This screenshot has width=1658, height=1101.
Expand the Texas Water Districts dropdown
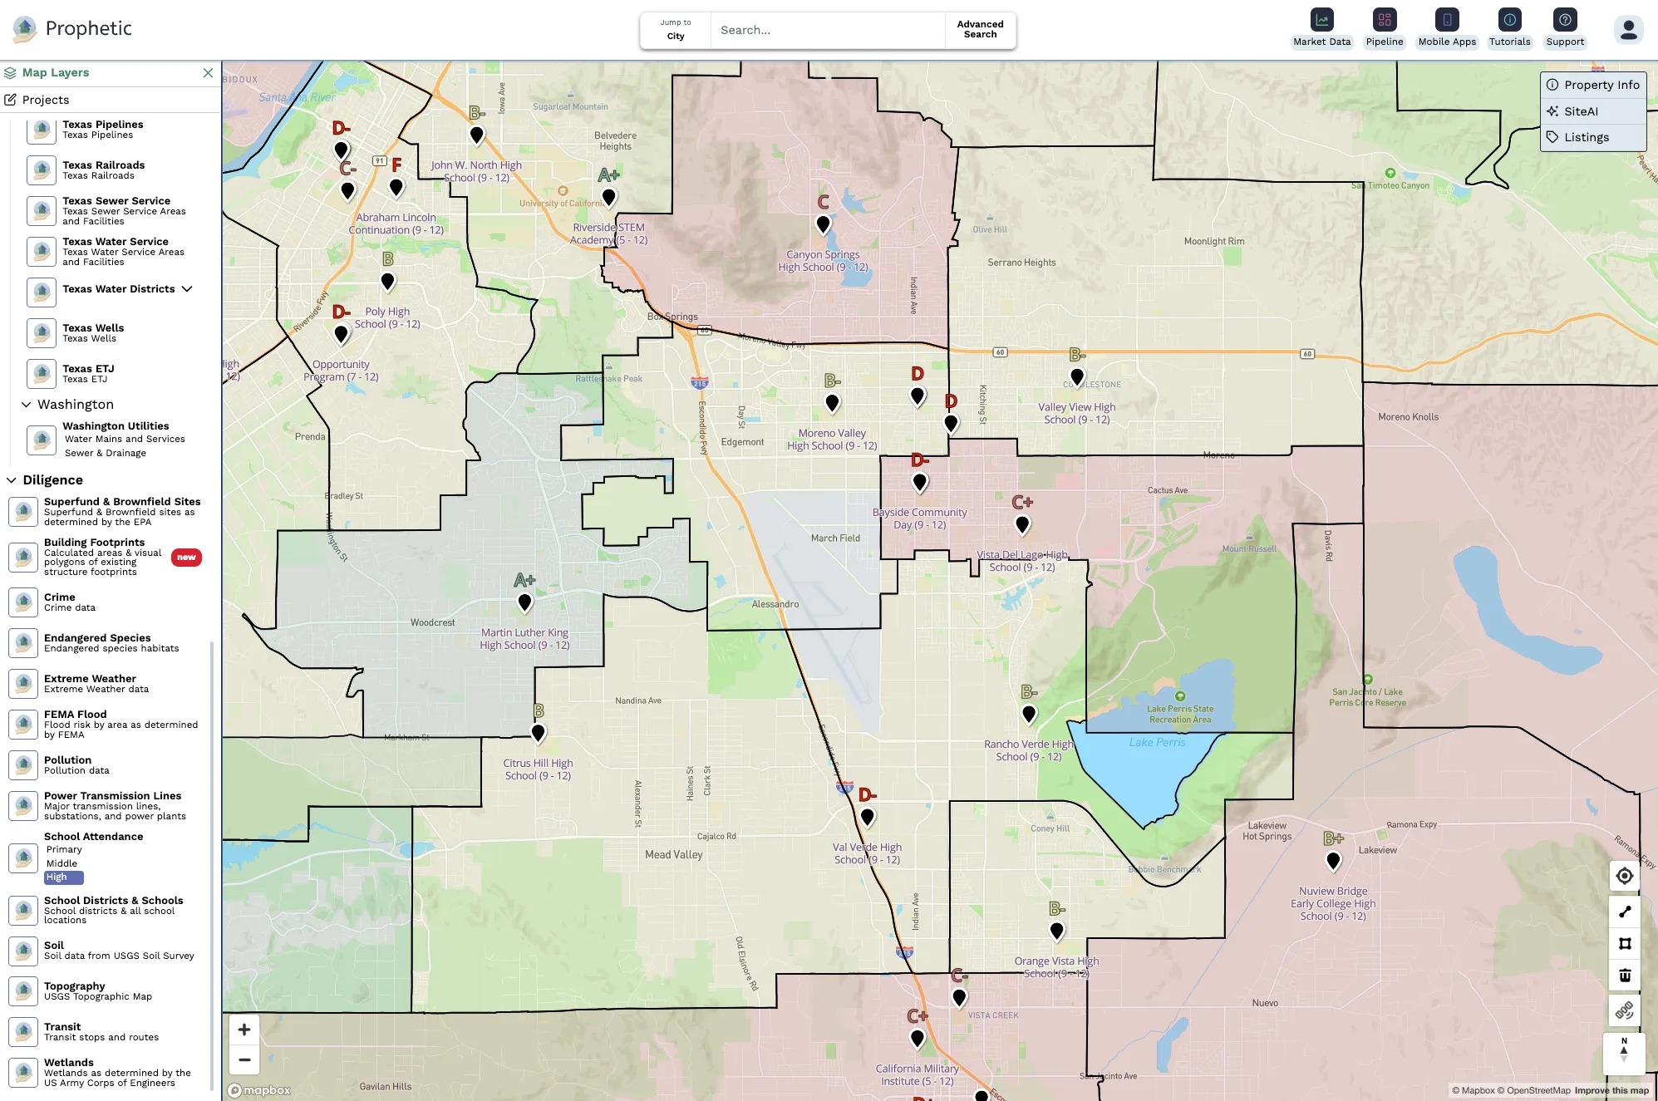(x=187, y=289)
